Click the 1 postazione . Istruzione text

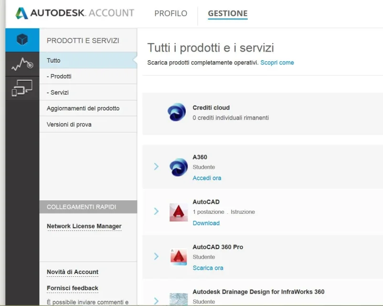point(224,212)
